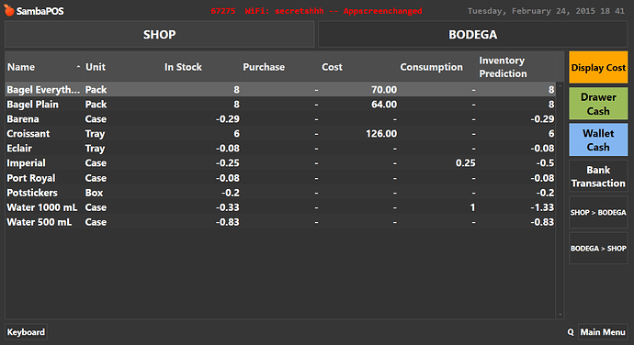Click the 70.00 cost cell
634x345 pixels.
tap(384, 90)
